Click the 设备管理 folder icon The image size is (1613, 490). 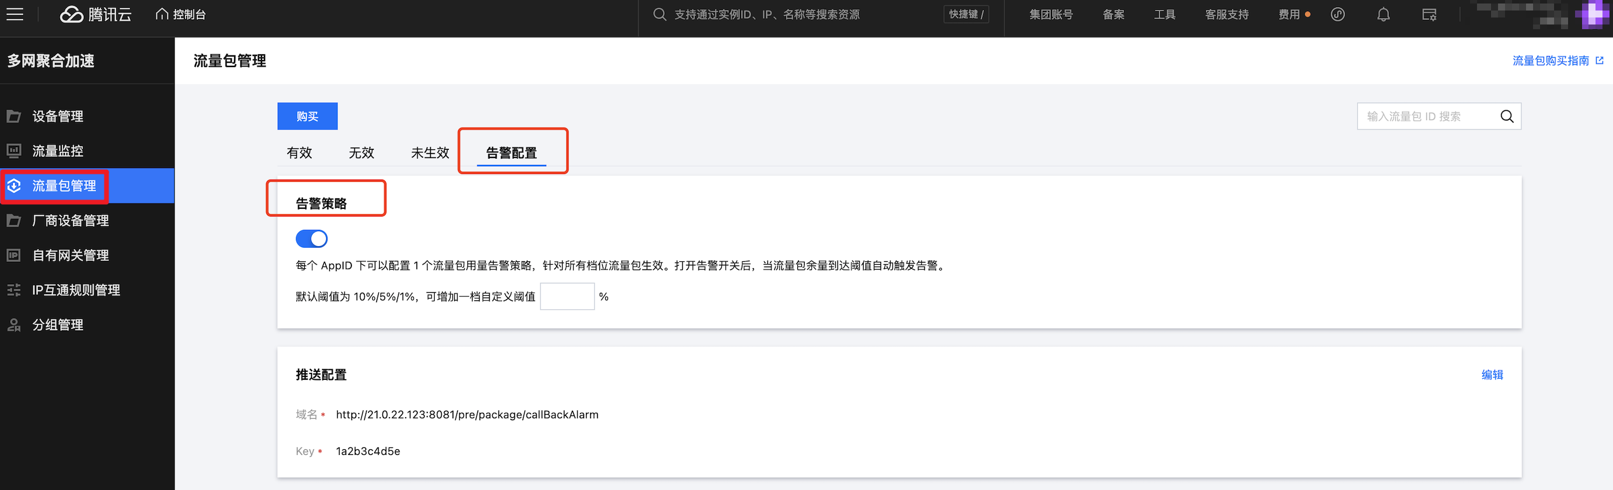click(x=14, y=117)
